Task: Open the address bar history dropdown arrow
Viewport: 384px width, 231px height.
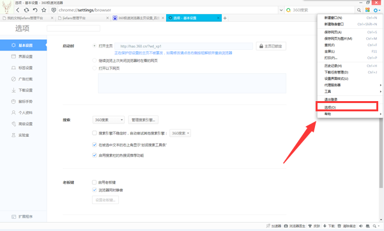Action: coord(281,10)
